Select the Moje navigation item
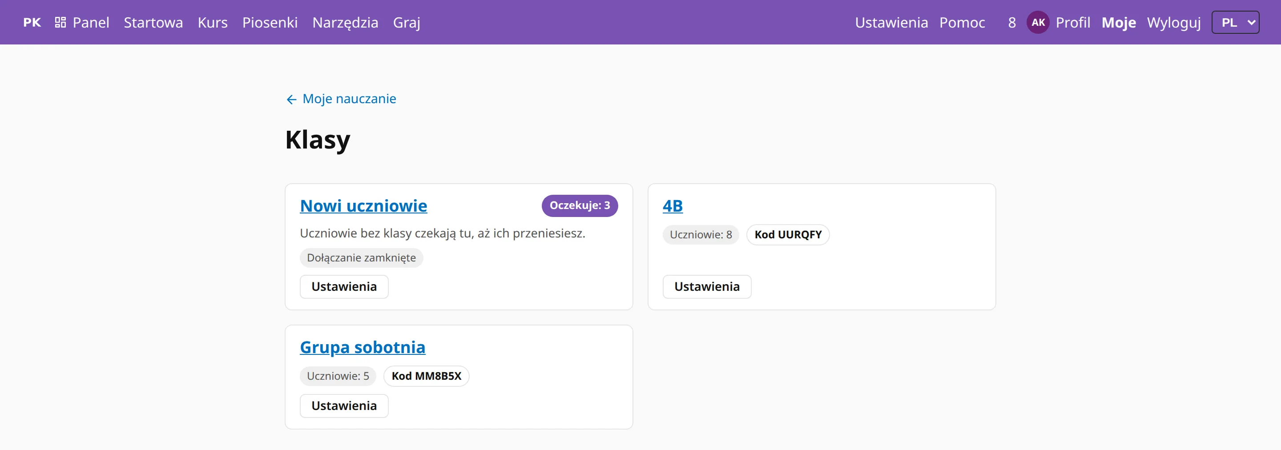1281x450 pixels. [1118, 22]
